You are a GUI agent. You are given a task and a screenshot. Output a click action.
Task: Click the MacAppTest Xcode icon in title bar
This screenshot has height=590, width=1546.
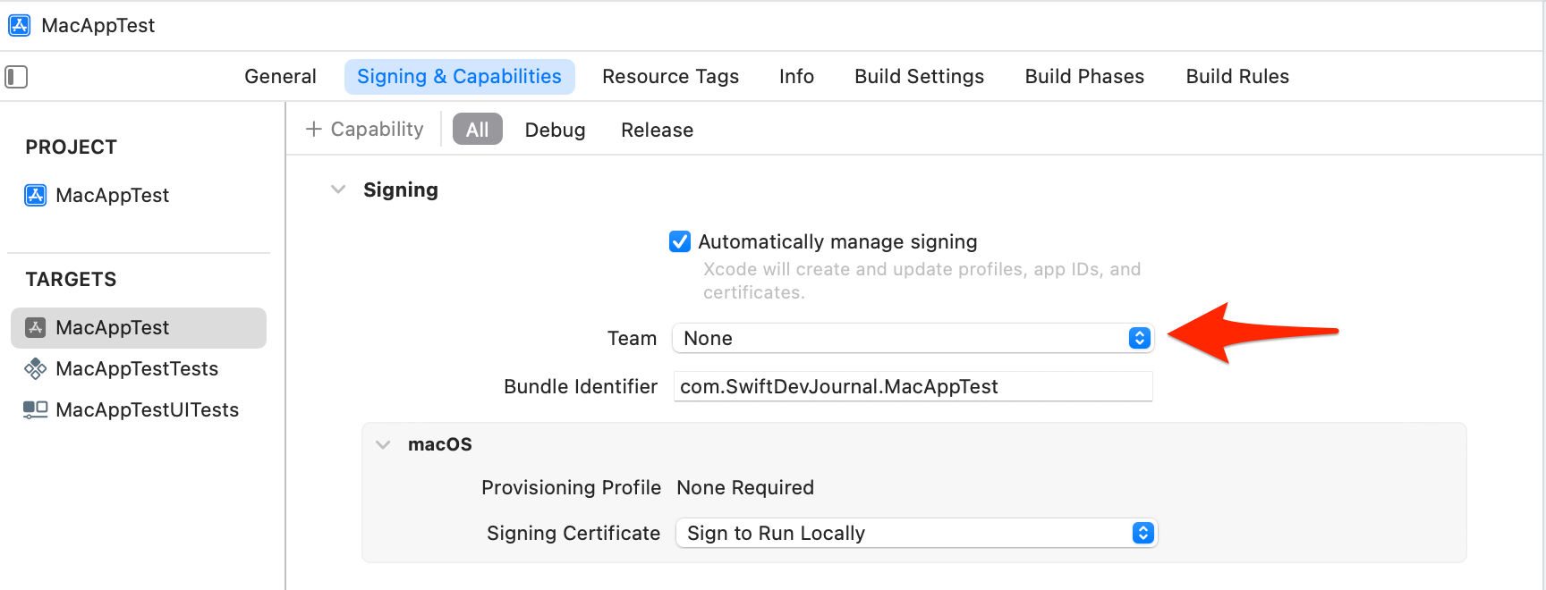[x=19, y=25]
